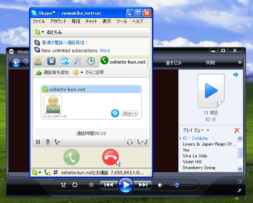The width and height of the screenshot is (253, 203).
Task: Mute the microphone in Skype call
Action: point(48,142)
